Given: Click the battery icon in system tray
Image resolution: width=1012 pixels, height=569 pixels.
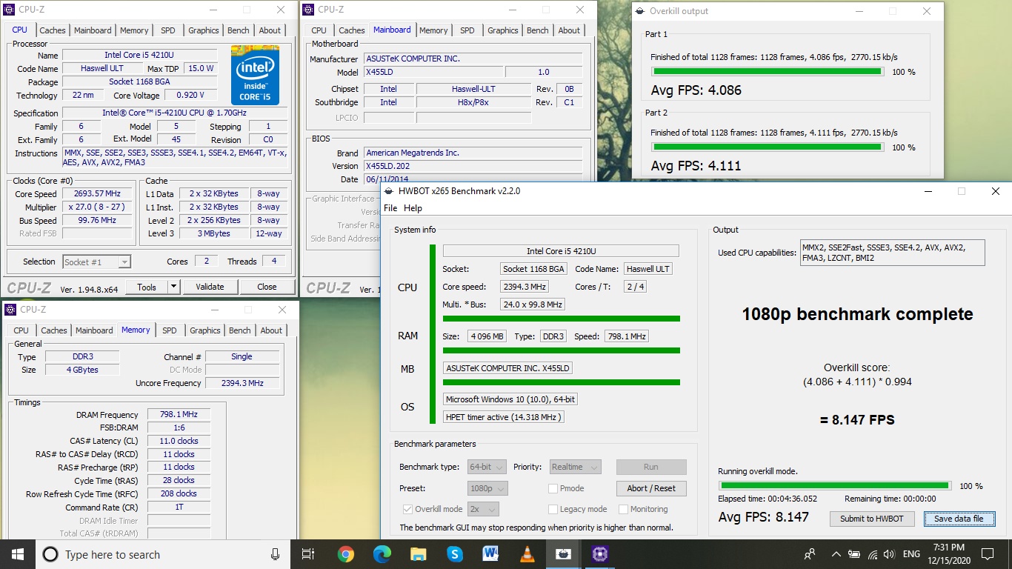Looking at the screenshot, I should [855, 554].
